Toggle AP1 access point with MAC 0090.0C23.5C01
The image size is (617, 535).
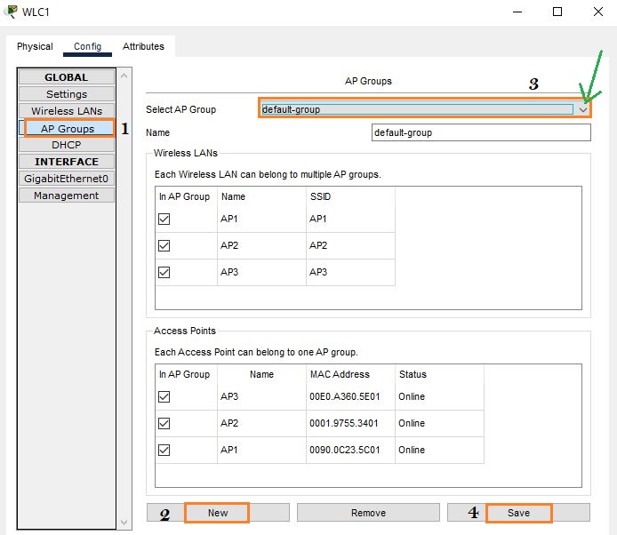pos(164,450)
